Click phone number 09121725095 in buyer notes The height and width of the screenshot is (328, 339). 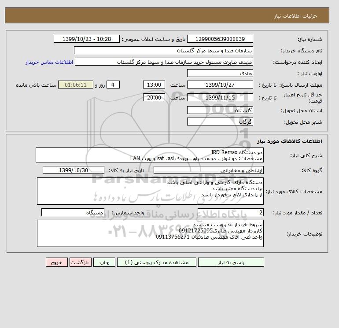(x=195, y=231)
